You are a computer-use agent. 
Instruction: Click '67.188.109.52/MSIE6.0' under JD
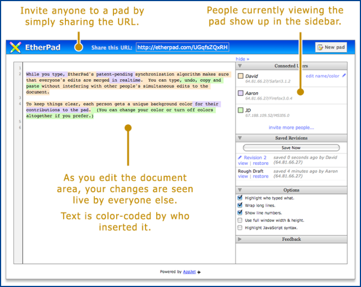point(267,115)
